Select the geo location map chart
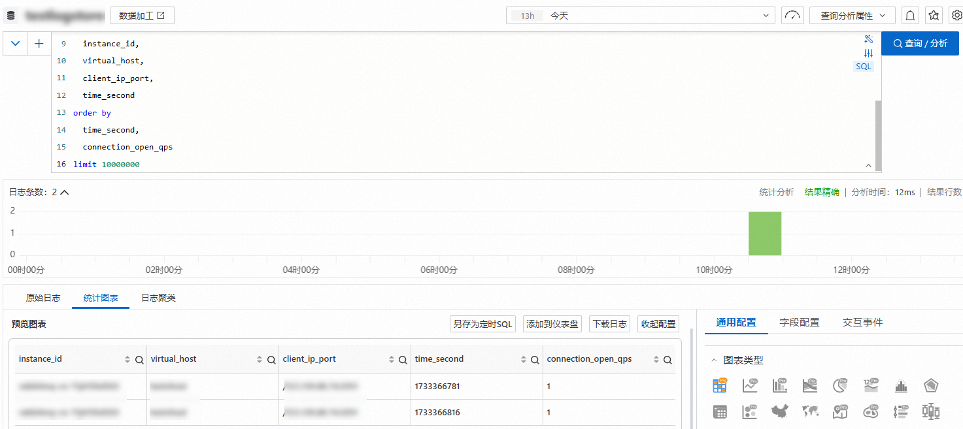This screenshot has width=963, height=429. [x=841, y=411]
